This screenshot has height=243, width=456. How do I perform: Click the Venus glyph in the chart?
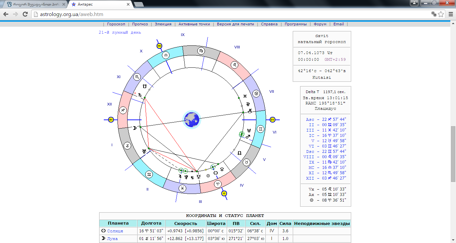pyautogui.click(x=222, y=169)
